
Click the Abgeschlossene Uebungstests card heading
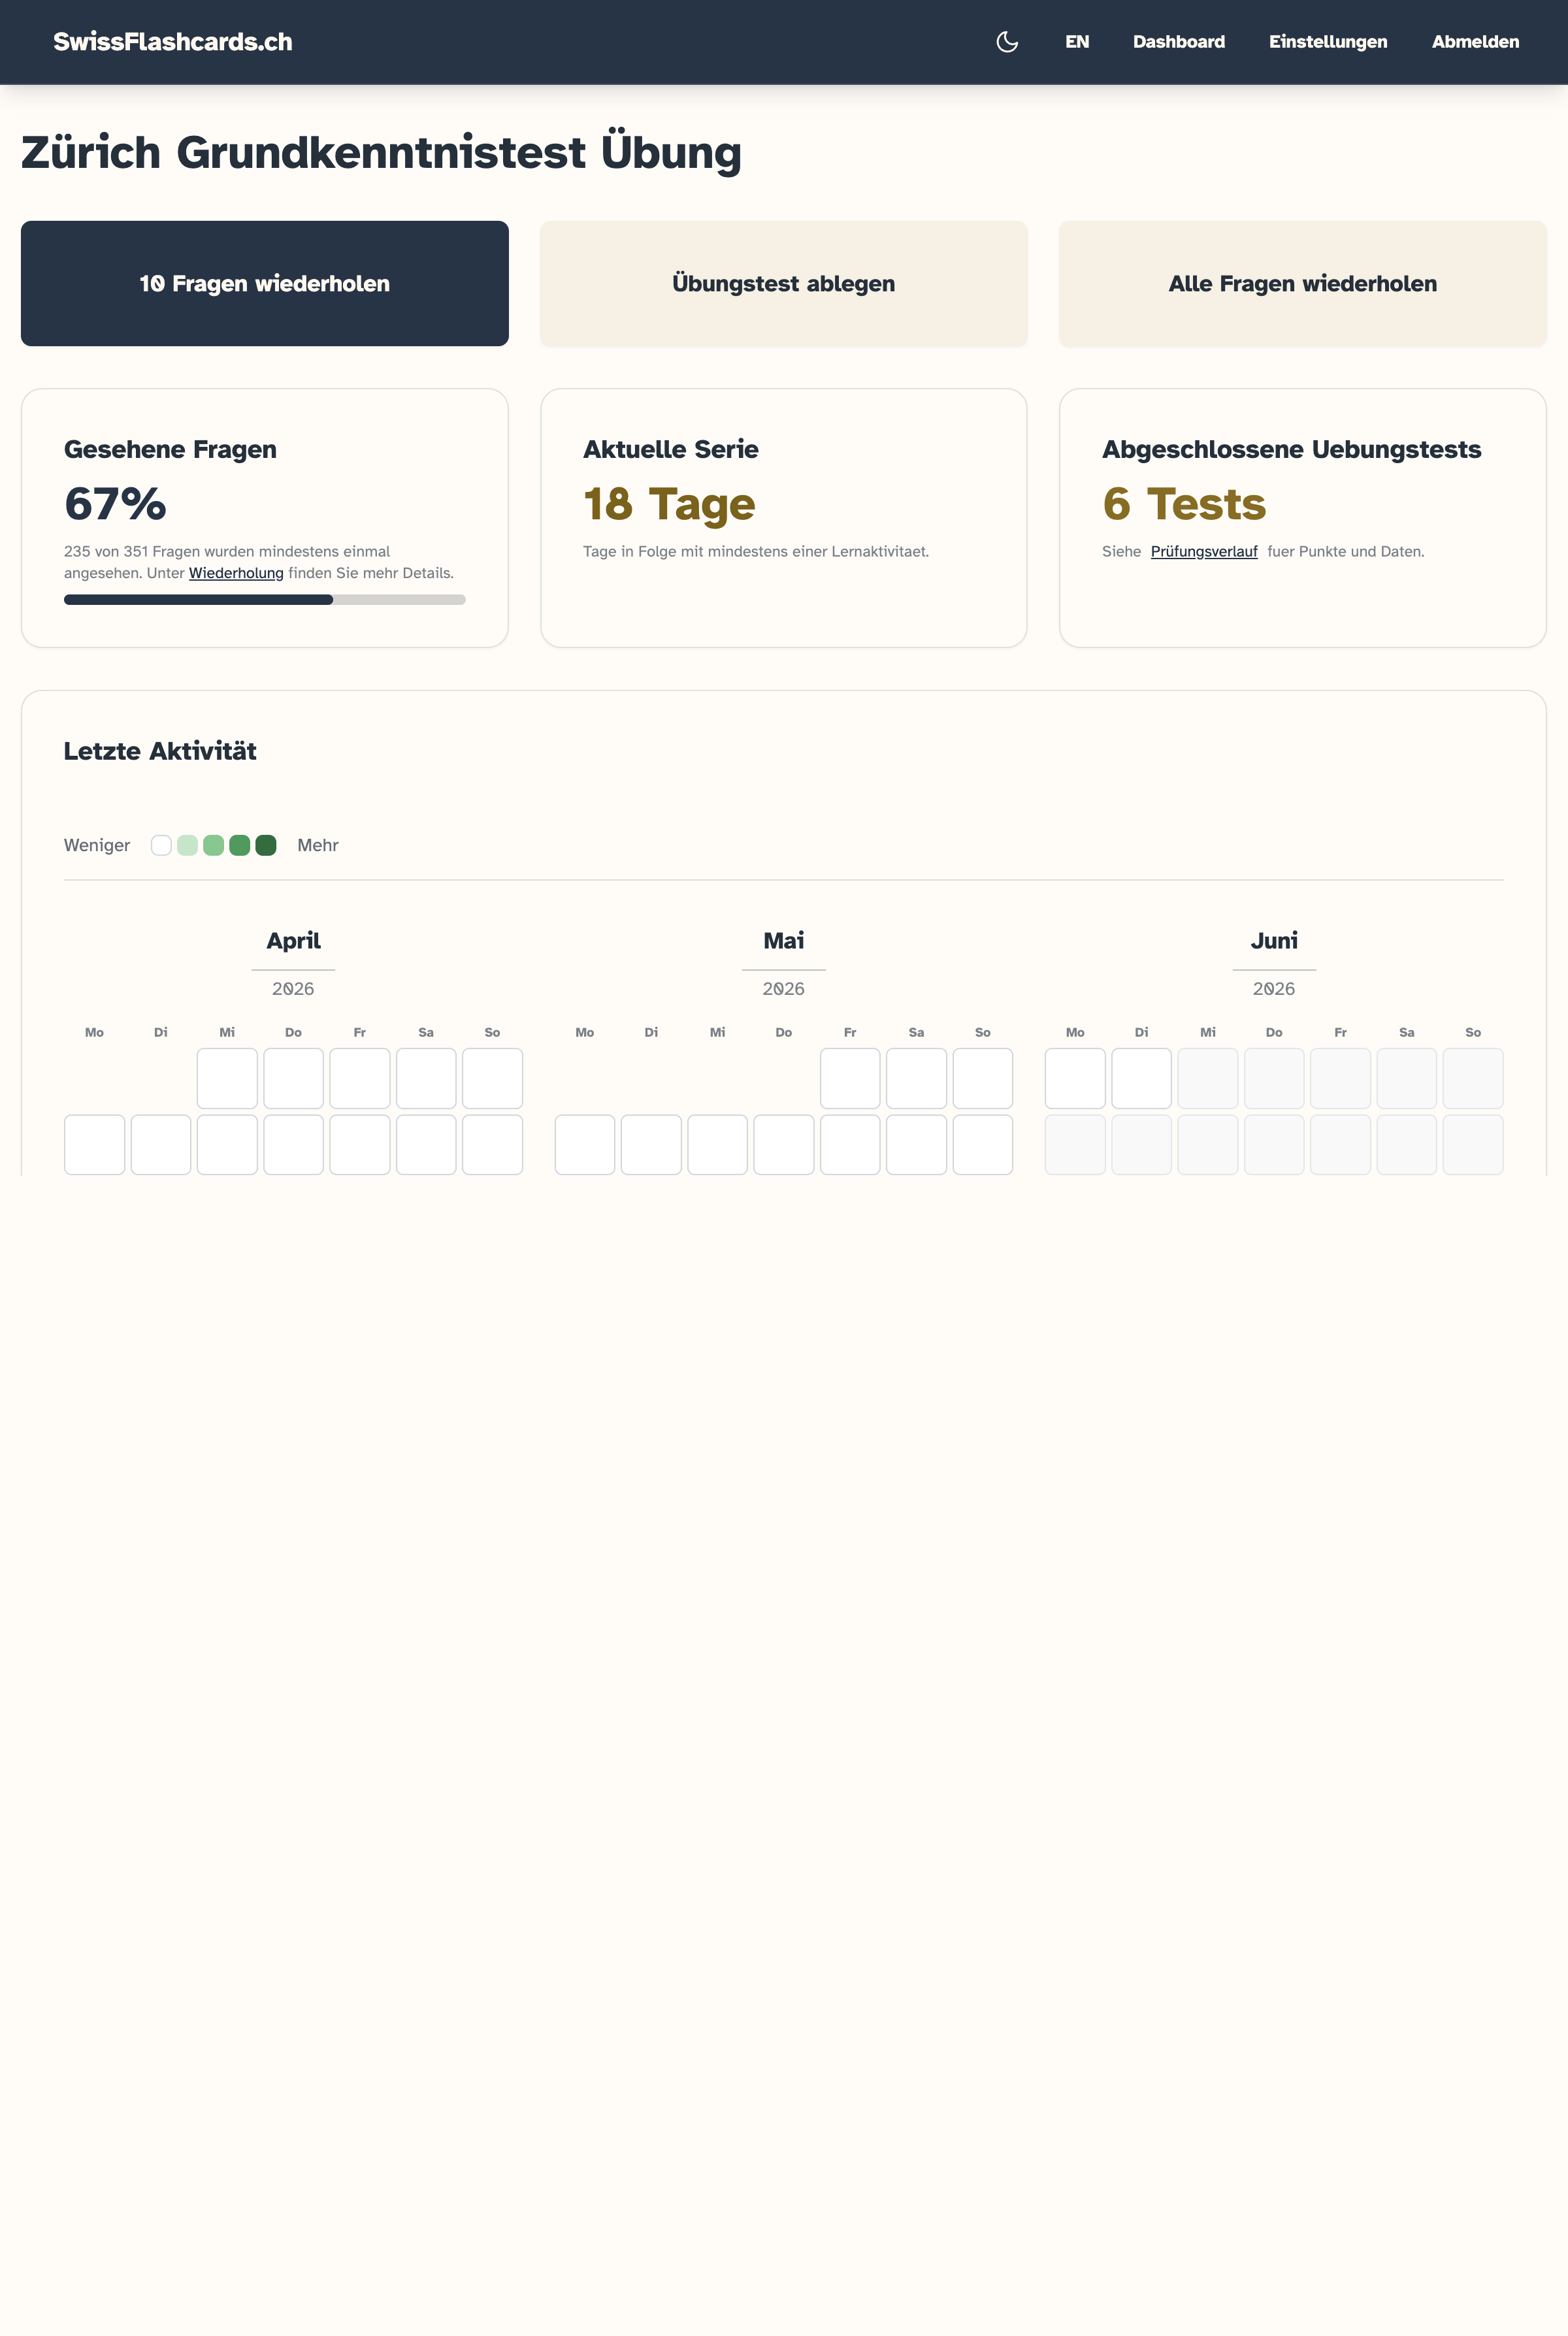1291,450
